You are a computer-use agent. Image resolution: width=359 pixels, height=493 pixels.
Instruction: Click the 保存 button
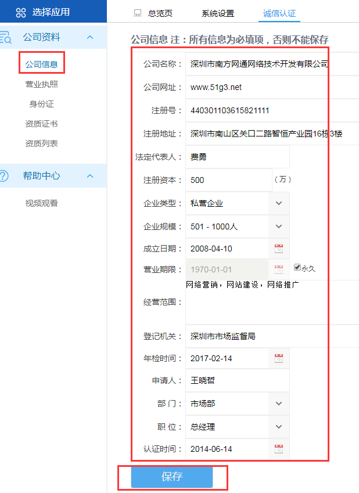pyautogui.click(x=172, y=477)
